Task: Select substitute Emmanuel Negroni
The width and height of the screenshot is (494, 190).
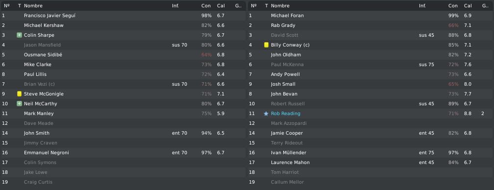Action: 46,153
